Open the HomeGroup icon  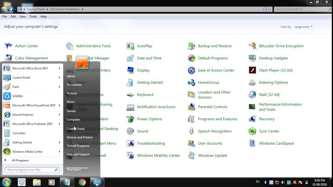pyautogui.click(x=191, y=83)
